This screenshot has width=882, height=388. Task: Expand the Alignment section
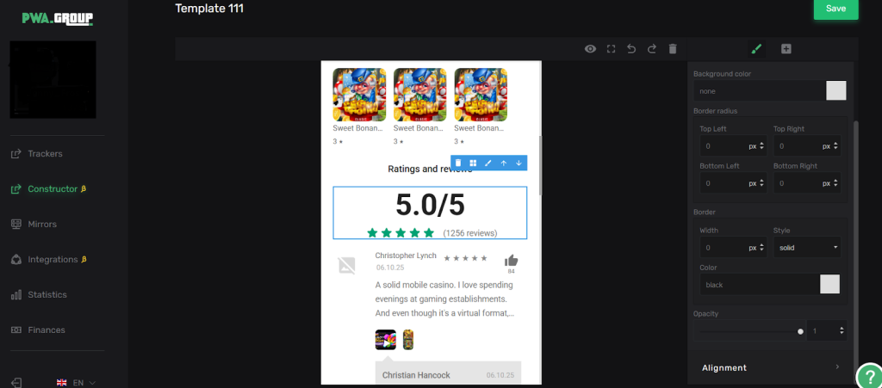click(769, 367)
